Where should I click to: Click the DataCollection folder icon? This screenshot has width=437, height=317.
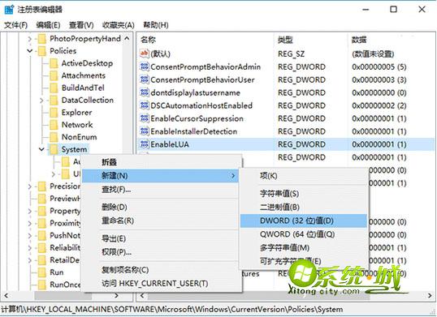(x=54, y=100)
